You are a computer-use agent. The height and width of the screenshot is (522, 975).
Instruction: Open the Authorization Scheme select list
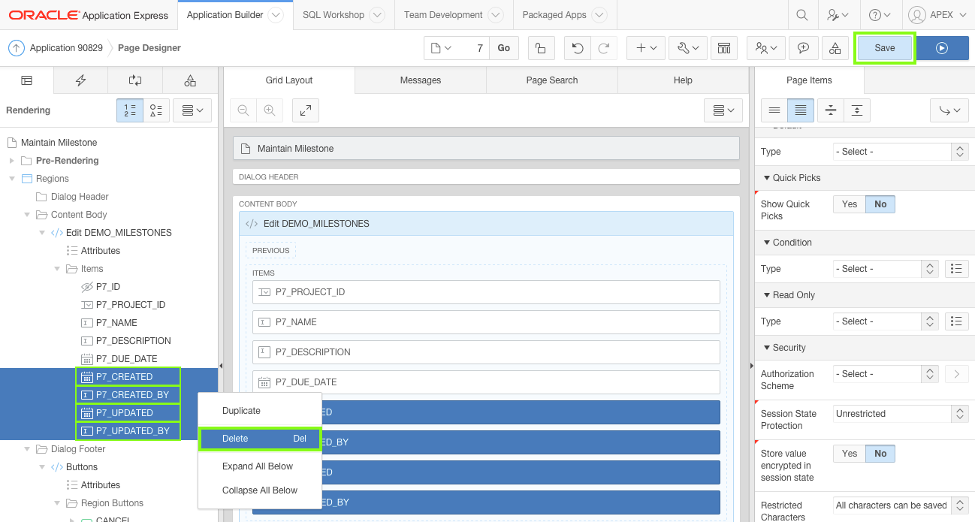coord(886,374)
